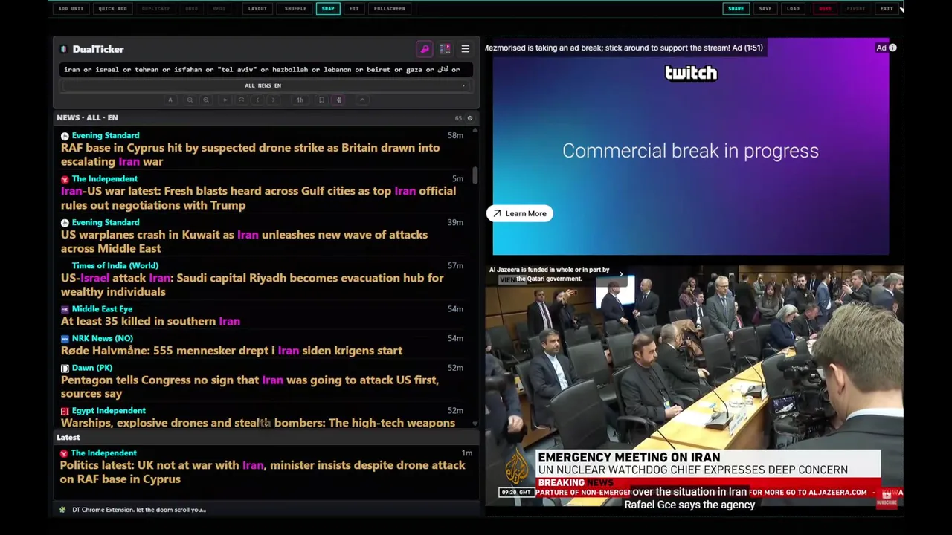Click the search query input field
Screen dimensions: 952x535
pos(265,70)
